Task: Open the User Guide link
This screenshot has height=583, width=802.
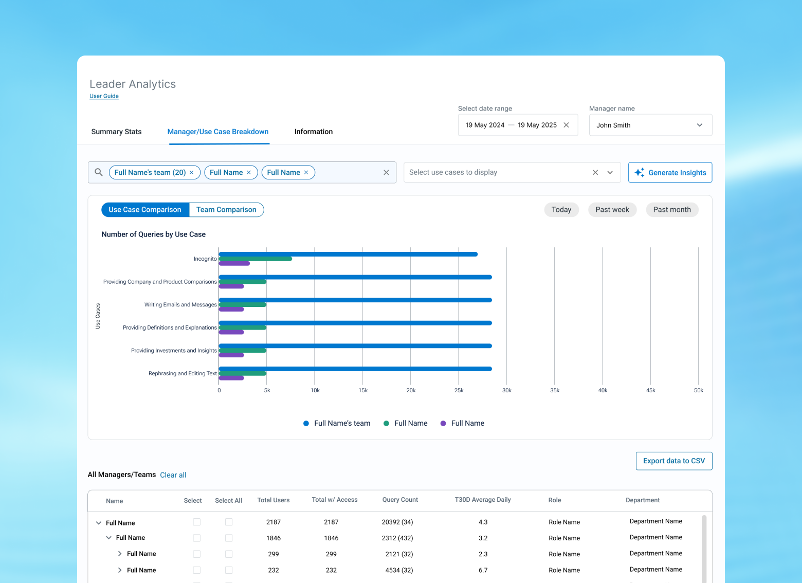Action: tap(104, 96)
